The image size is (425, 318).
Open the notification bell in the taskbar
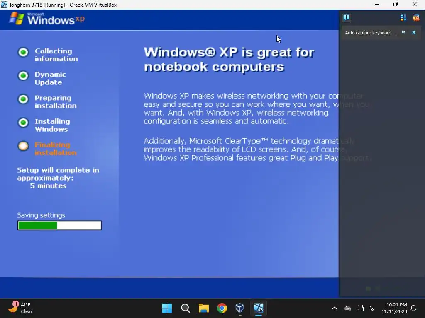pyautogui.click(x=414, y=308)
